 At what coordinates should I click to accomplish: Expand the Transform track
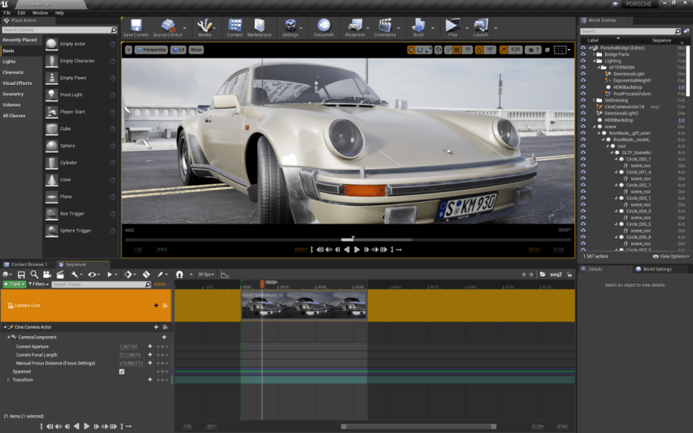(x=8, y=380)
